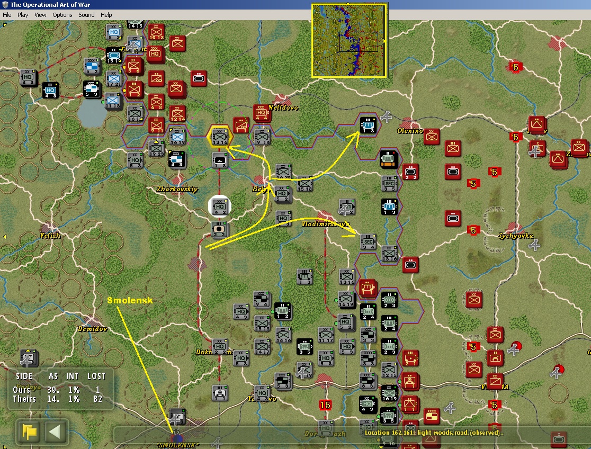The image size is (591, 449).
Task: Select the 15-18 infantry unit near Bely
Action: [x=304, y=183]
